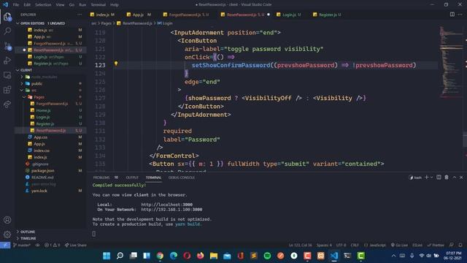Open the Search view in the activity bar
The width and height of the screenshot is (467, 263).
coord(7,31)
